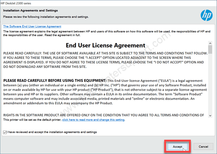
Task: Click the scroll up arrow of license text
Action: click(x=210, y=43)
